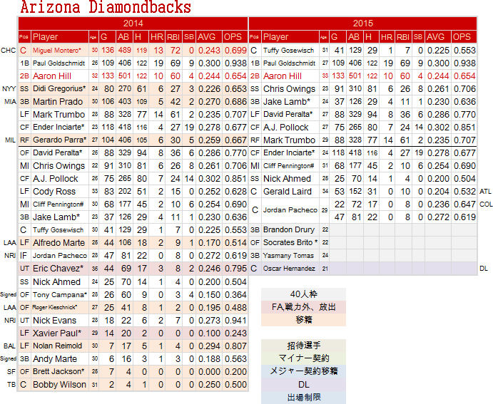Image resolution: width=493 pixels, height=404 pixels.
Task: Click Chris Owings in 2015 table
Action: [x=289, y=89]
